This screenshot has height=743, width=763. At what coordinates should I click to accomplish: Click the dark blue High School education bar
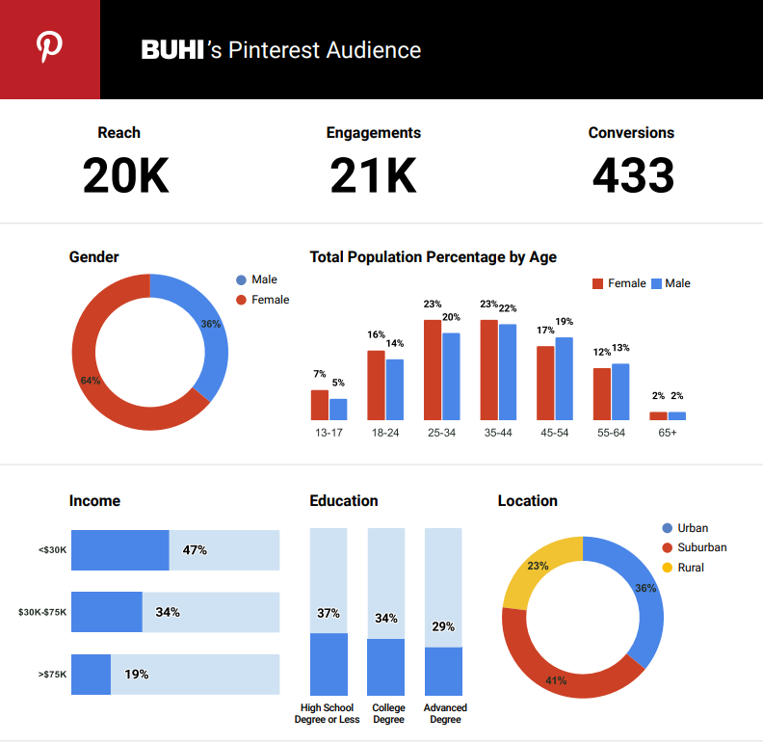[329, 664]
